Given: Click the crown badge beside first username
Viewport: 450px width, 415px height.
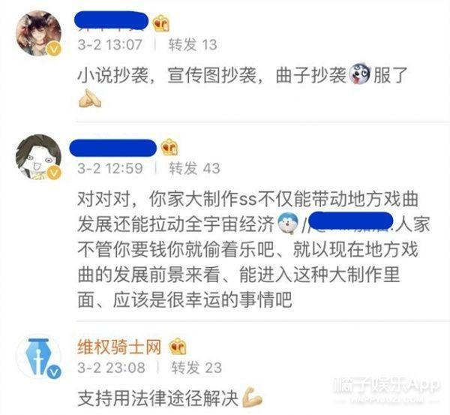Looking at the screenshot, I should click(161, 23).
